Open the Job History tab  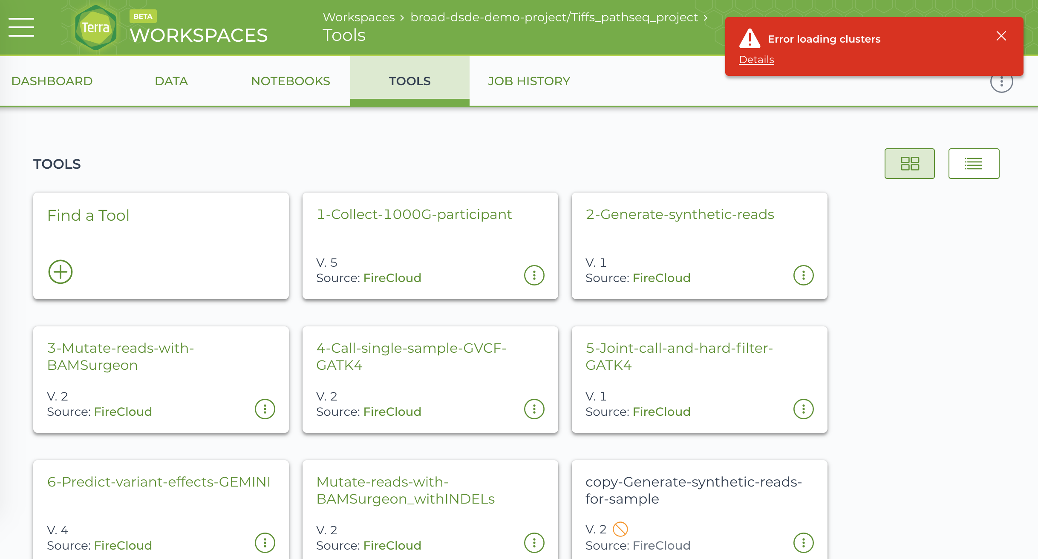click(529, 81)
